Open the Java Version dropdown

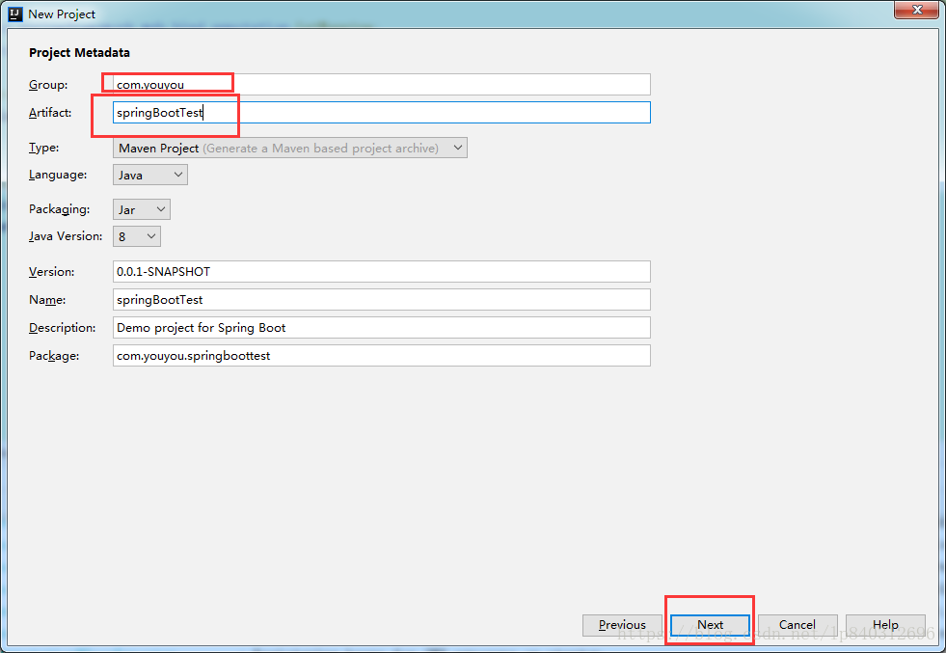pyautogui.click(x=136, y=236)
